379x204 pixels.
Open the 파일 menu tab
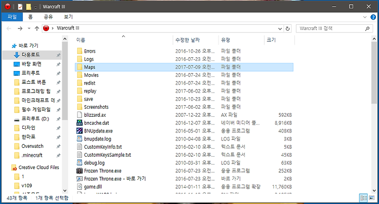point(12,17)
